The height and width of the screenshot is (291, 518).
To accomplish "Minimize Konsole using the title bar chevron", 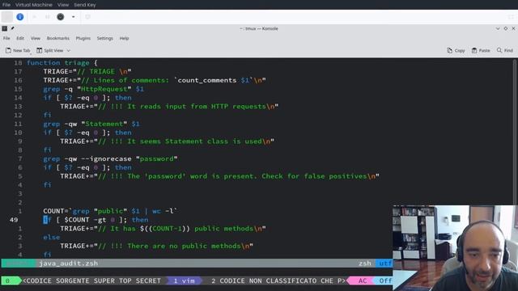I will [x=498, y=29].
